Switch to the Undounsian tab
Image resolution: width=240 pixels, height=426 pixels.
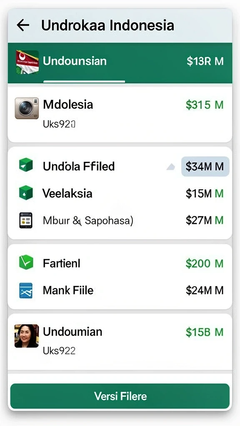coord(75,61)
